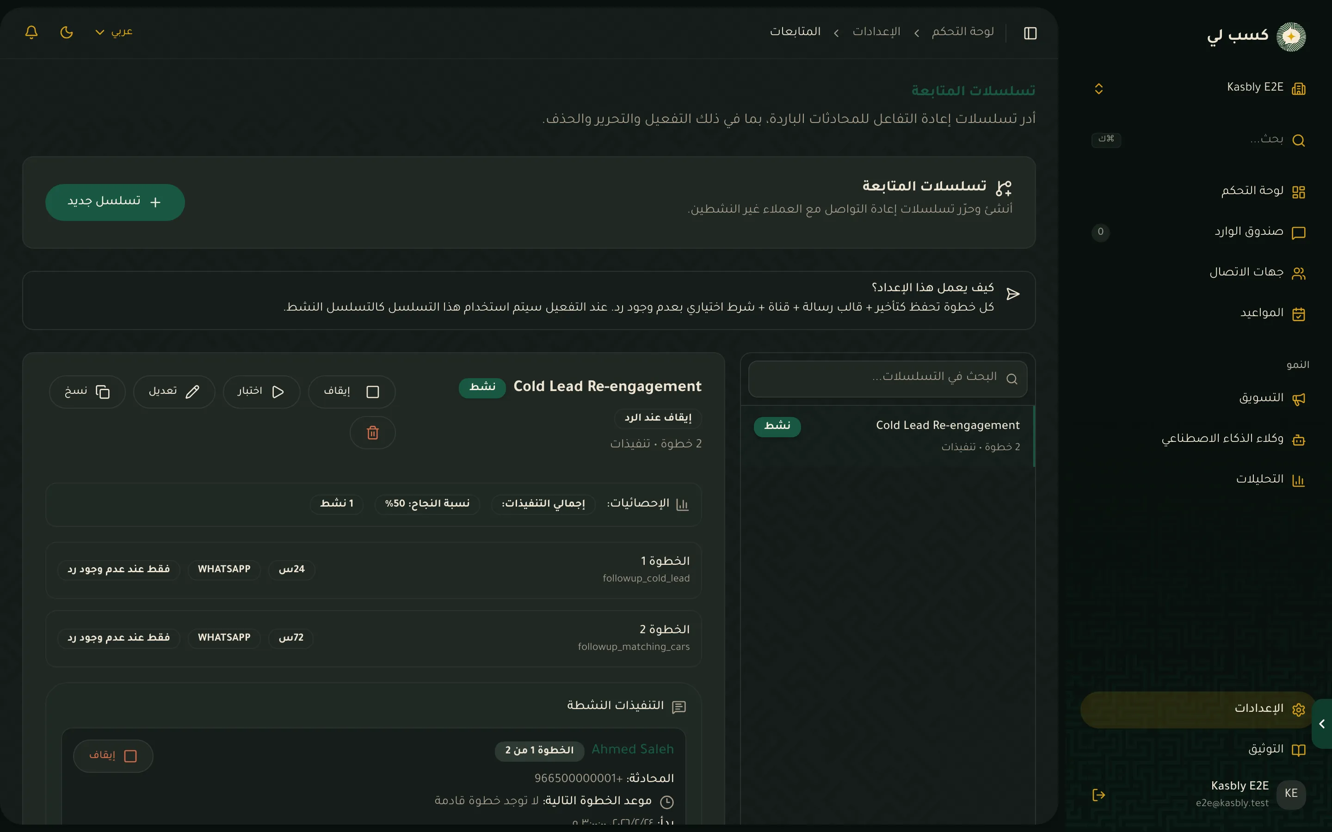Click the إيقاف عند الرد badge
Screen dimensions: 1332x832
pos(658,418)
